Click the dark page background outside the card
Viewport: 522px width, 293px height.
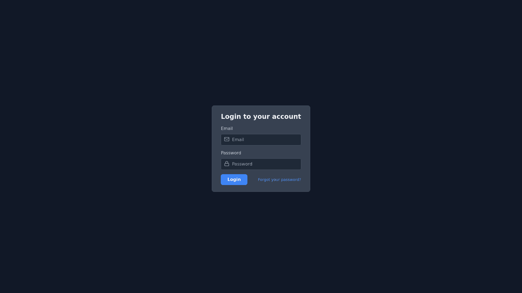109,146
